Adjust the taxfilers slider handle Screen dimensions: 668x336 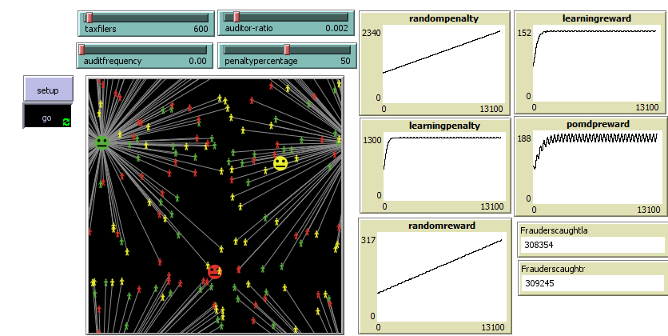click(x=89, y=17)
